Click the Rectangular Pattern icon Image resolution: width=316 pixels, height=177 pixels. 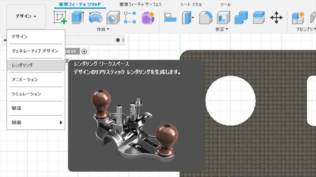pos(130,18)
